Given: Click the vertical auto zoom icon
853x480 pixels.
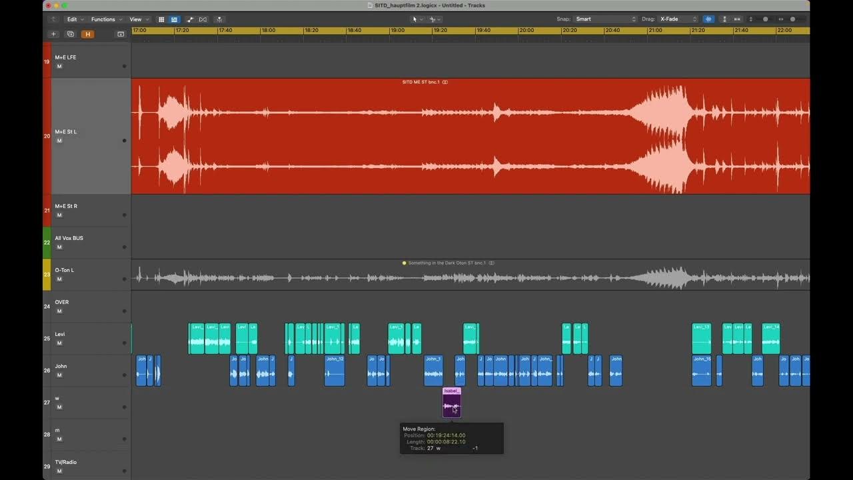Looking at the screenshot, I should (x=725, y=19).
